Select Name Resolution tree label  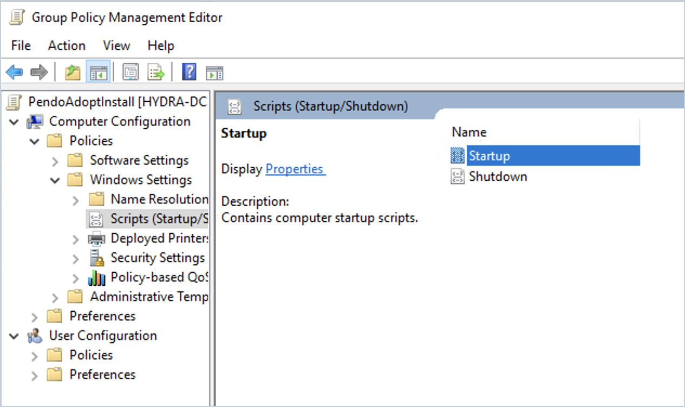click(159, 199)
